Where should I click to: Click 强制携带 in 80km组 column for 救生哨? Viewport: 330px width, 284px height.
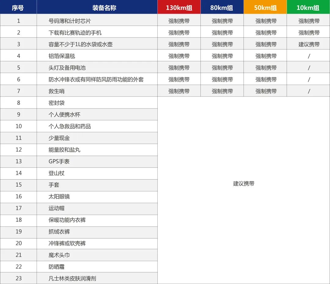coord(222,91)
